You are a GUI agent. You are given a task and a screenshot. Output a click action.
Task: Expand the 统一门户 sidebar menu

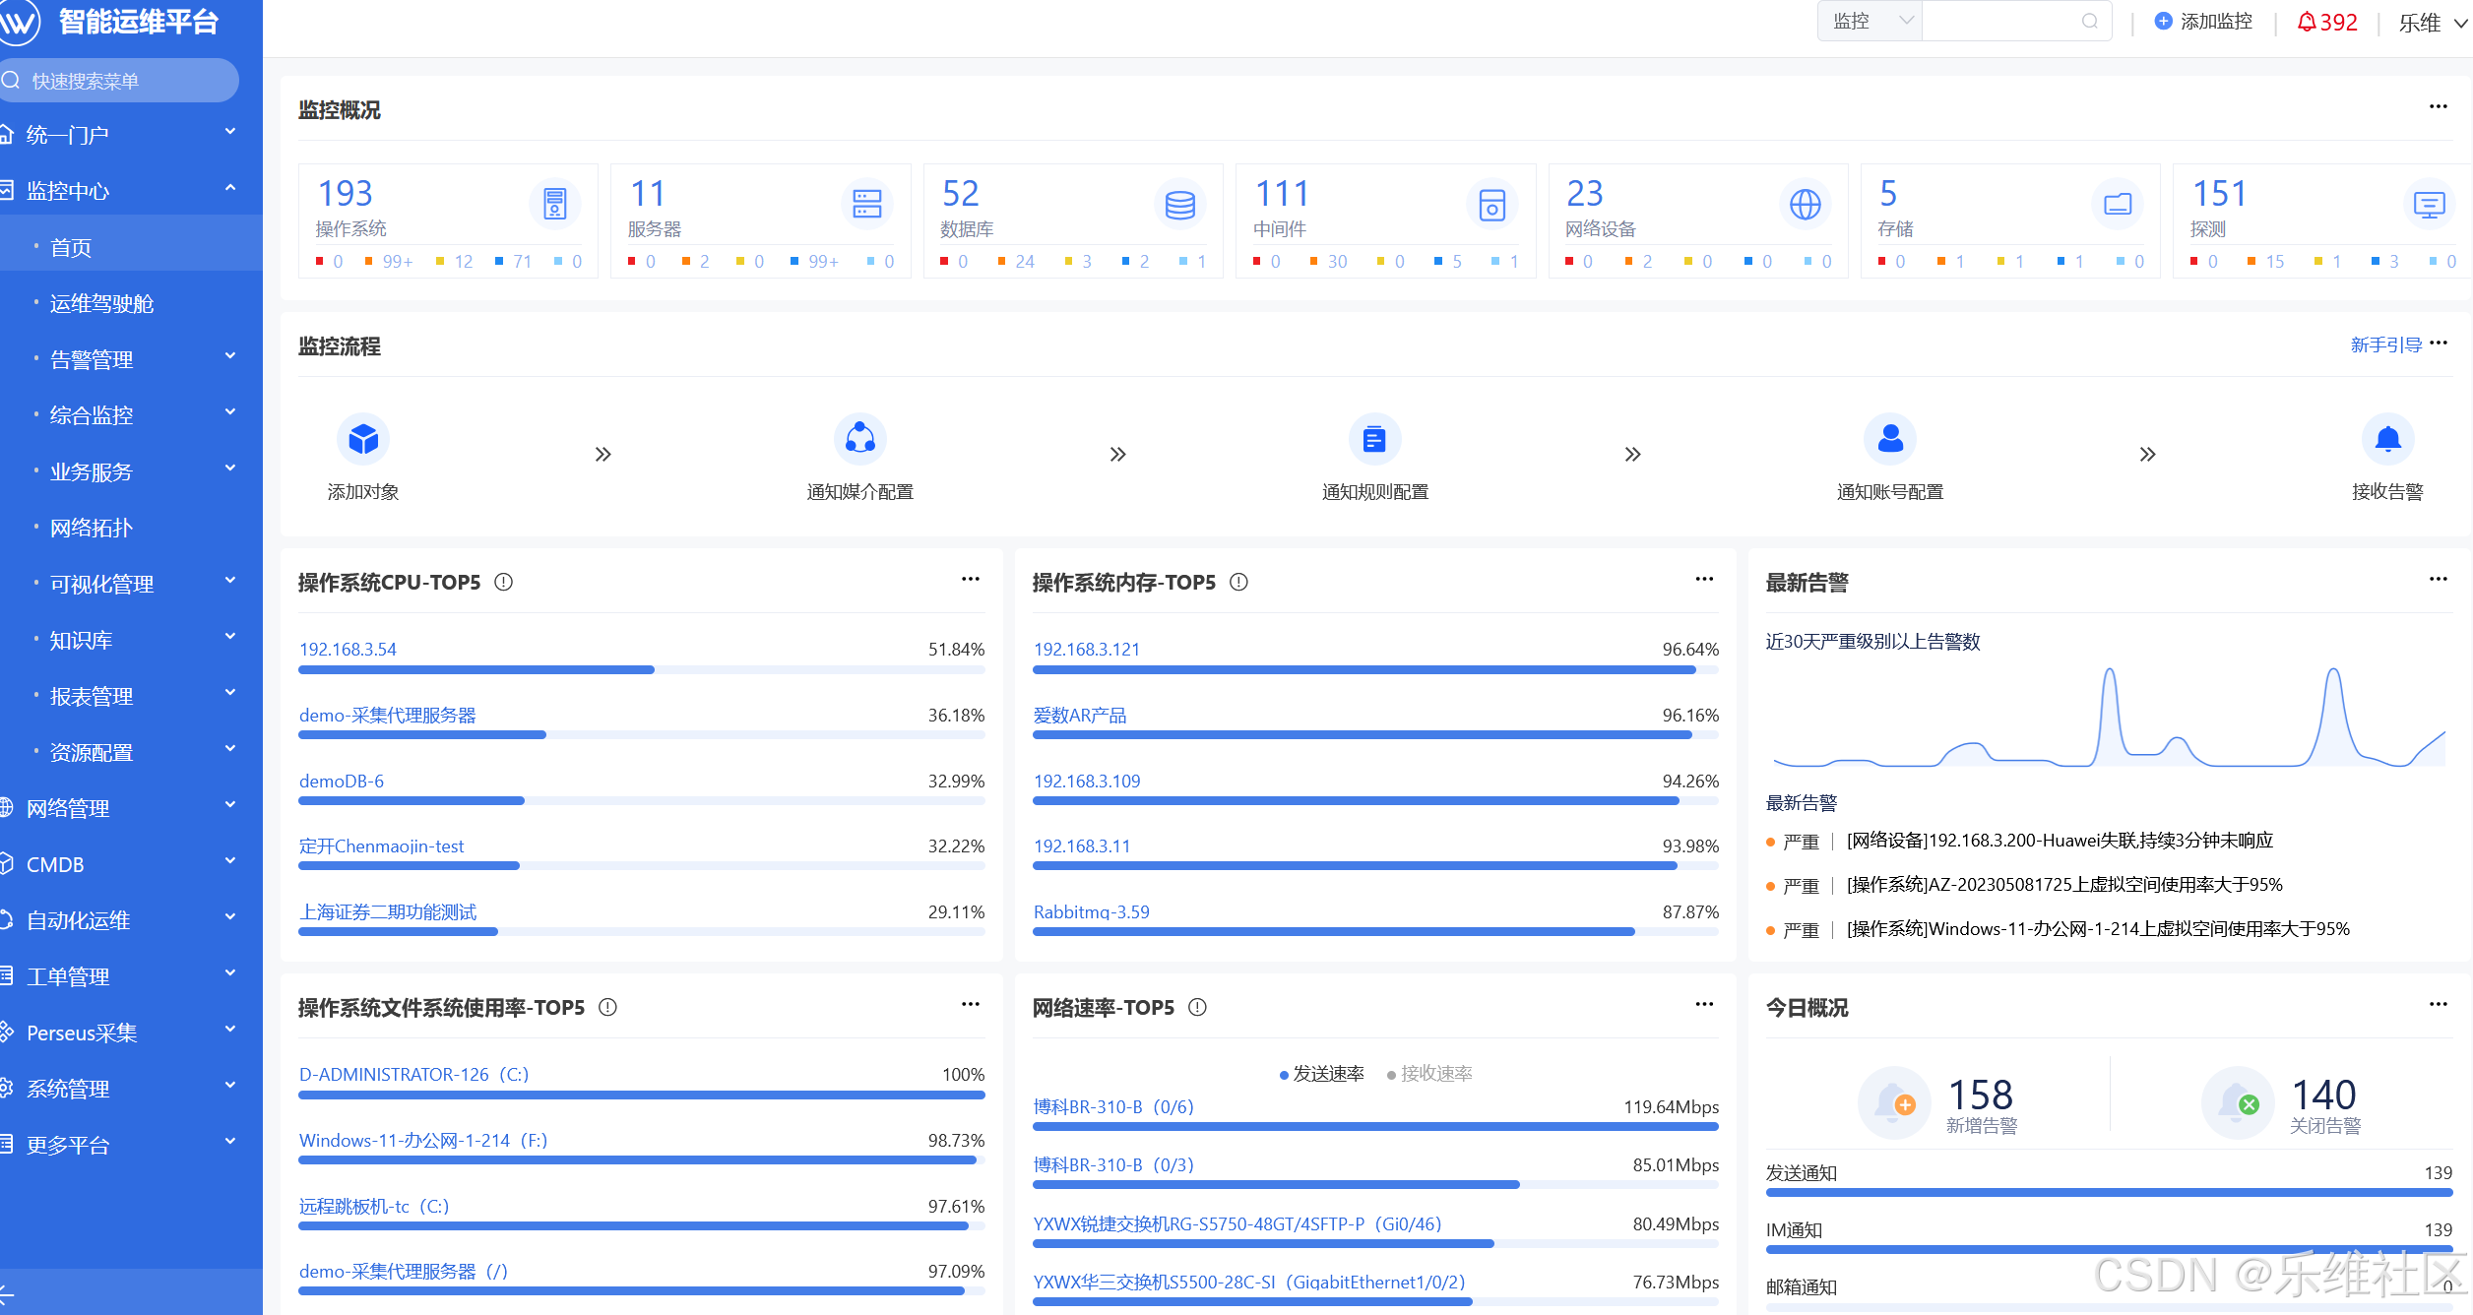pyautogui.click(x=131, y=134)
